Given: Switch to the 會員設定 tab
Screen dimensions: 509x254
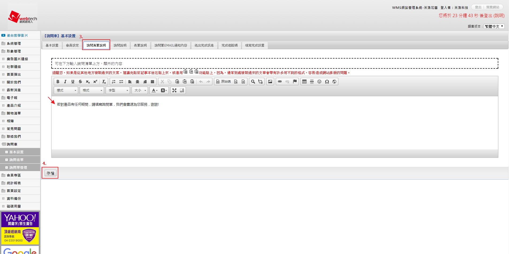Looking at the screenshot, I should [x=72, y=45].
